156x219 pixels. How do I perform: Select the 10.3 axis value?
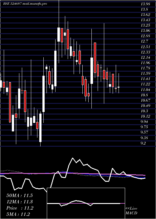tap(144, 111)
